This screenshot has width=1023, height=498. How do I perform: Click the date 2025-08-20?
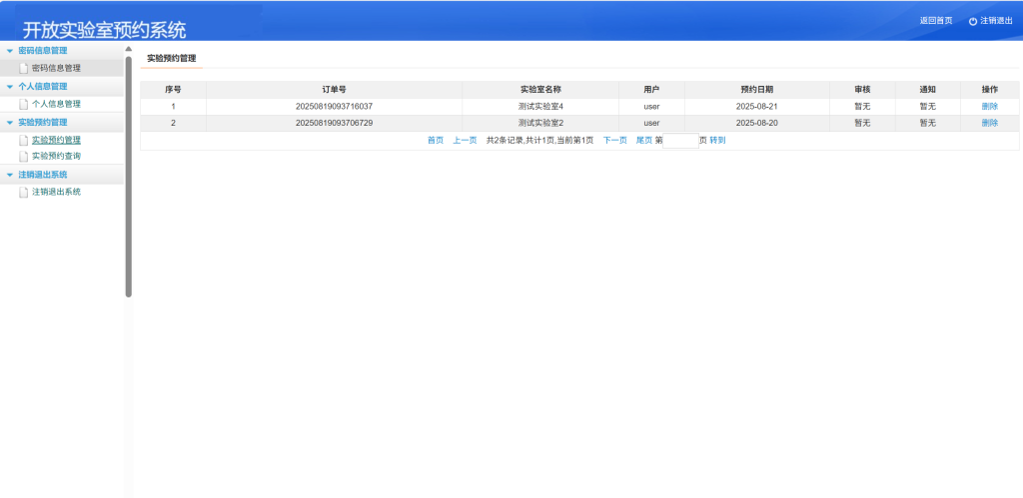757,123
